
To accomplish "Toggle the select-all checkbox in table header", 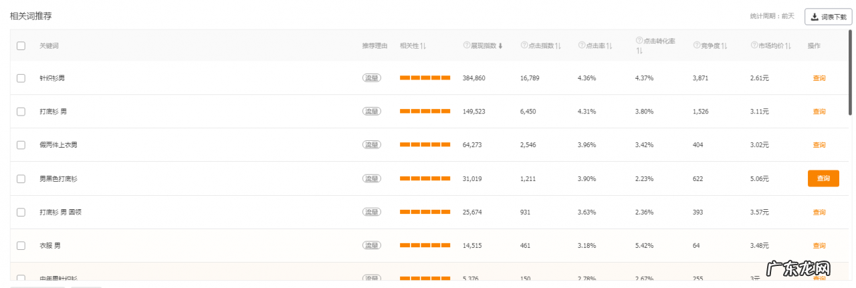I will (x=21, y=45).
